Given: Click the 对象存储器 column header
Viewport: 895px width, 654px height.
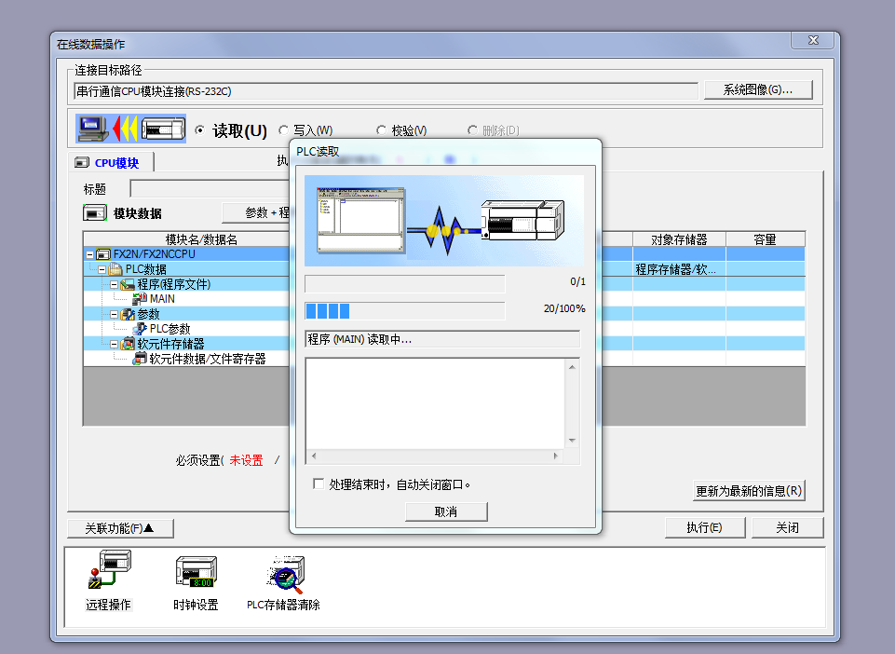Looking at the screenshot, I should pyautogui.click(x=679, y=239).
